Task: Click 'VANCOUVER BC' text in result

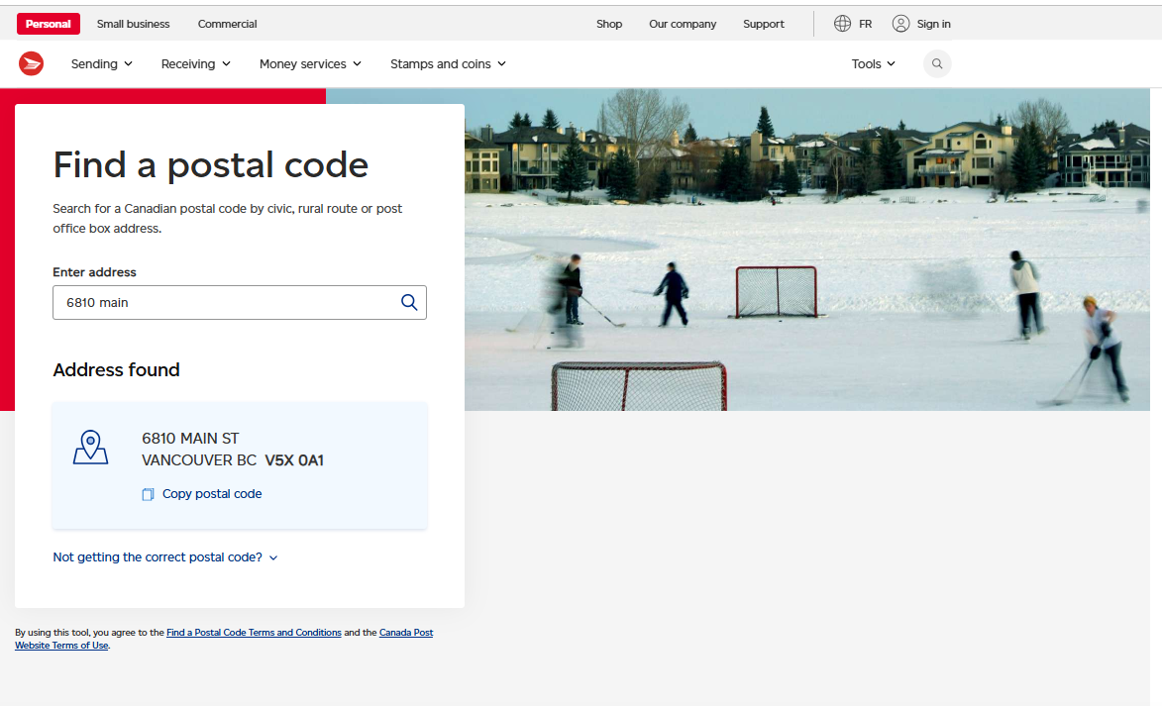Action: (x=198, y=460)
